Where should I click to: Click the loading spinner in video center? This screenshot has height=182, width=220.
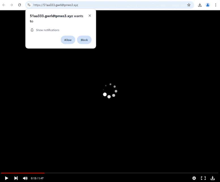(110, 91)
